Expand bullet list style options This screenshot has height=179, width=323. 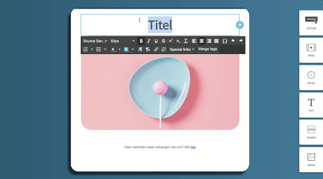(x=105, y=49)
